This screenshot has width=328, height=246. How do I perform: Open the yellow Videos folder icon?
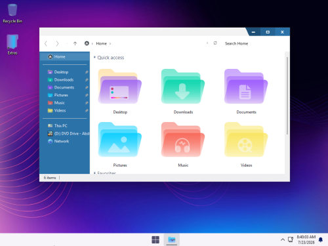(246, 140)
